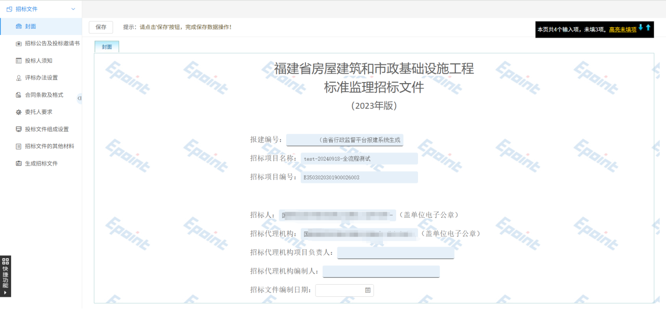Focus the 招标代理机构项目负责人 input field

tap(396, 253)
